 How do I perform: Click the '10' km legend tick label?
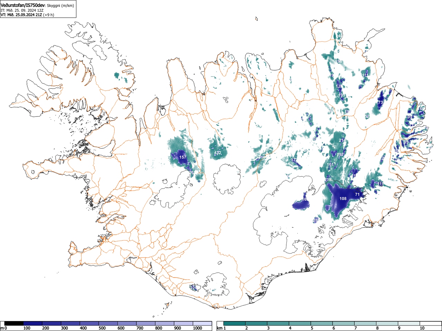[422, 328]
